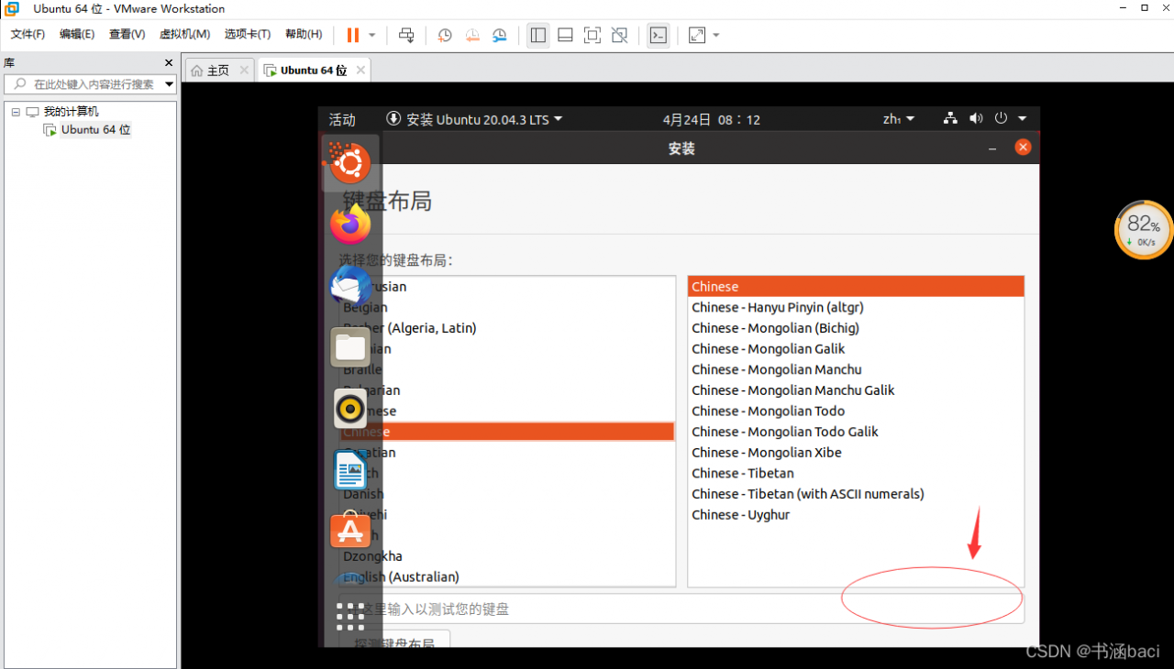Select Chinese - Uyghur variant
Viewport: 1174px width, 669px height.
tap(856, 515)
